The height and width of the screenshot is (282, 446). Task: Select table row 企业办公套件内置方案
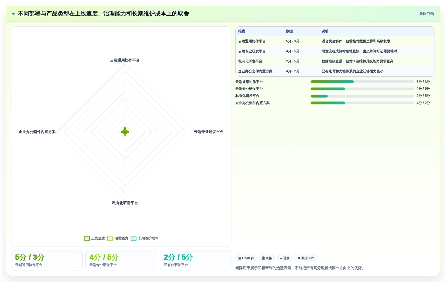pyautogui.click(x=335, y=71)
